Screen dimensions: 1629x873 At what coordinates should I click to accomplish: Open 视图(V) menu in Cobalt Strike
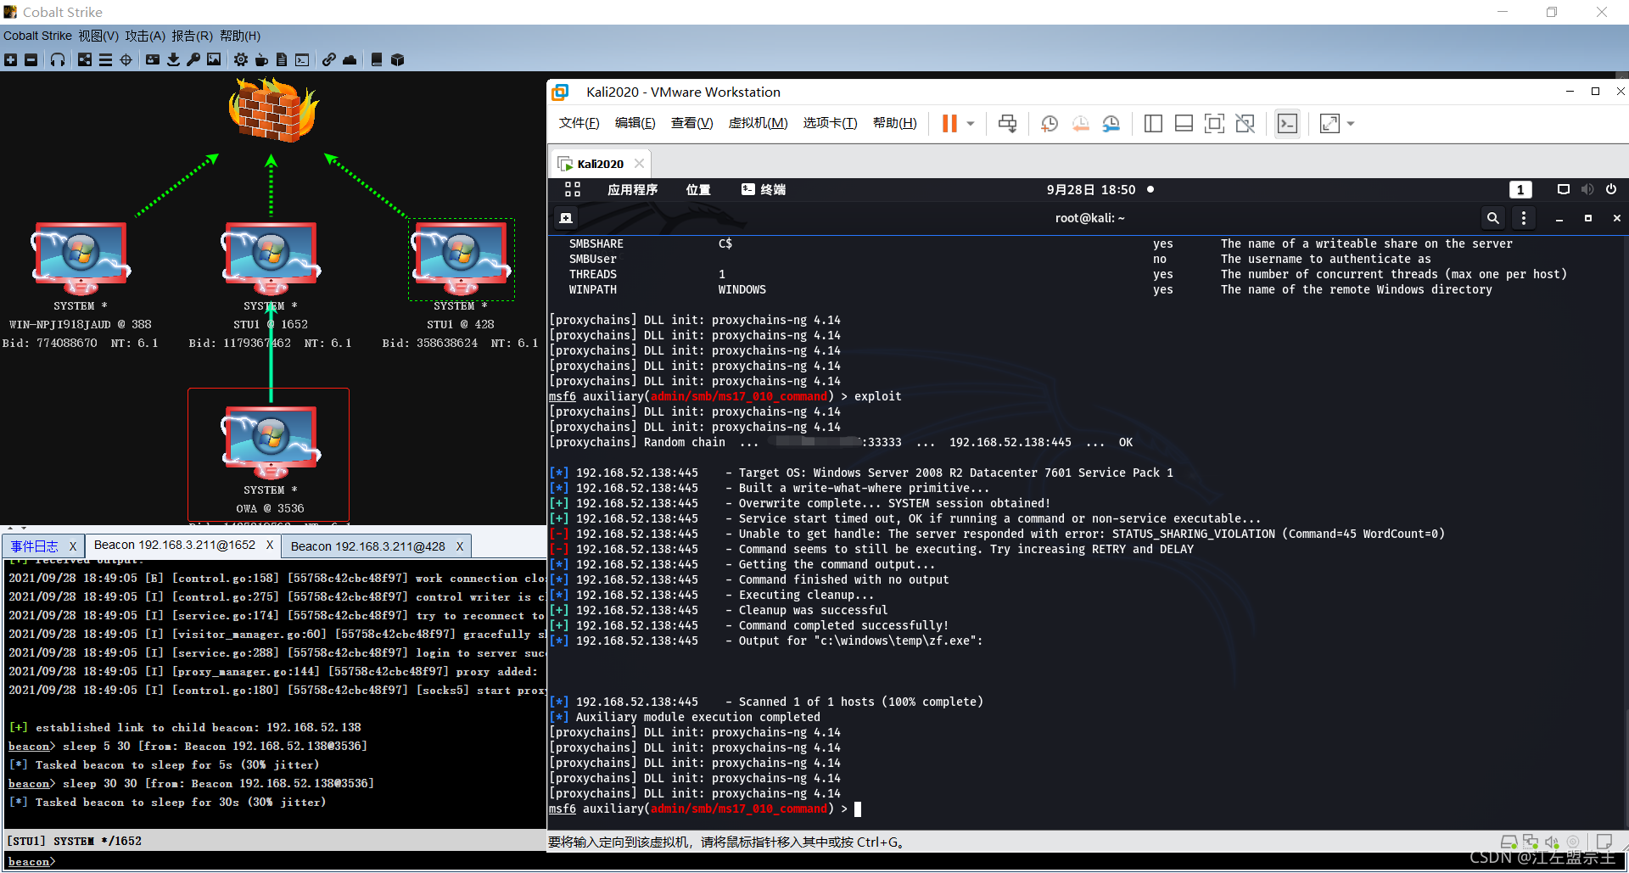click(98, 36)
